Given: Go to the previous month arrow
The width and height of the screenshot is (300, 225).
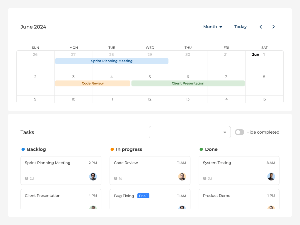Looking at the screenshot, I should [x=261, y=27].
